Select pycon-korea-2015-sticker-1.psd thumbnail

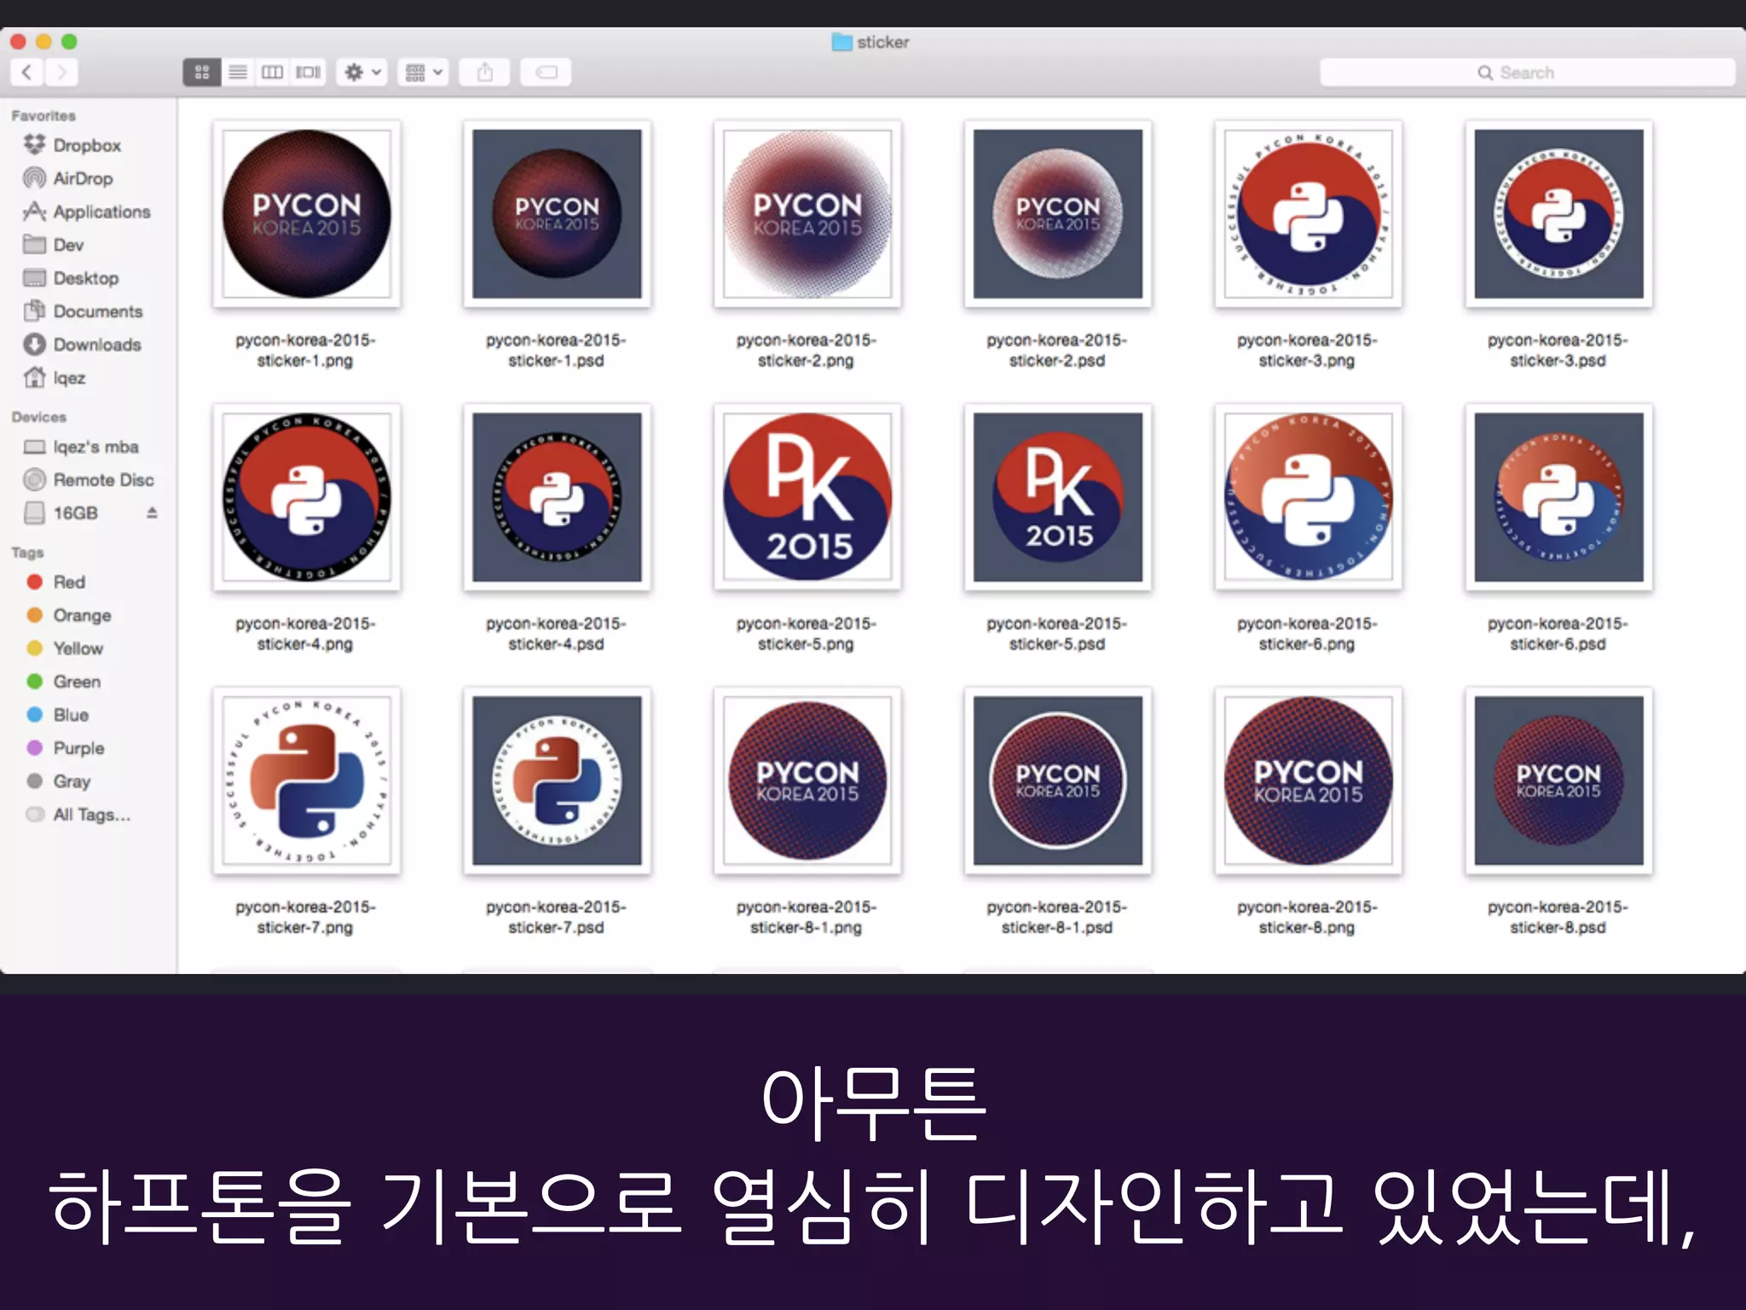[x=557, y=214]
